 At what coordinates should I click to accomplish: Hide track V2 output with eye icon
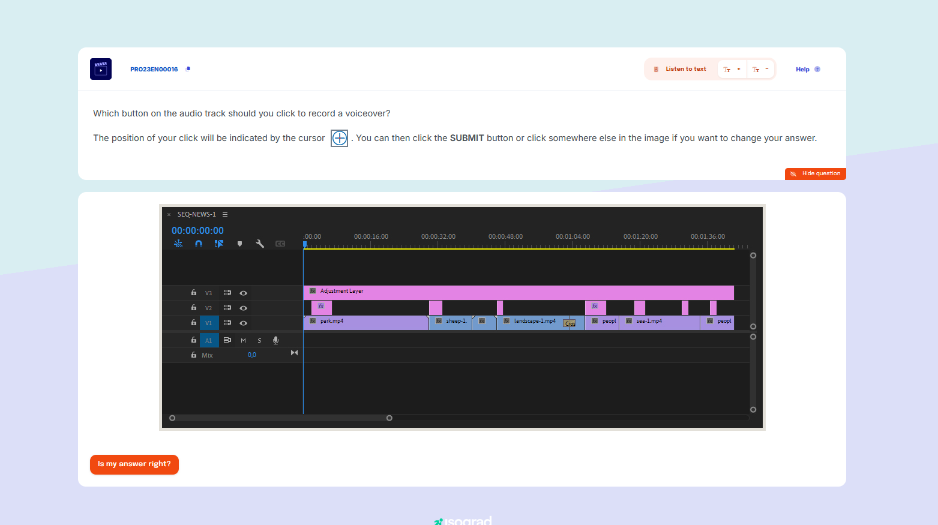[244, 308]
